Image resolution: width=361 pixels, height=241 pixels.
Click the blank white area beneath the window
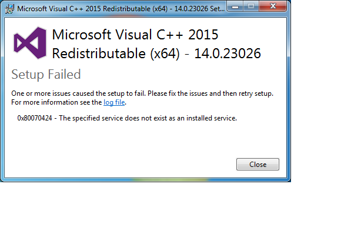point(147,212)
